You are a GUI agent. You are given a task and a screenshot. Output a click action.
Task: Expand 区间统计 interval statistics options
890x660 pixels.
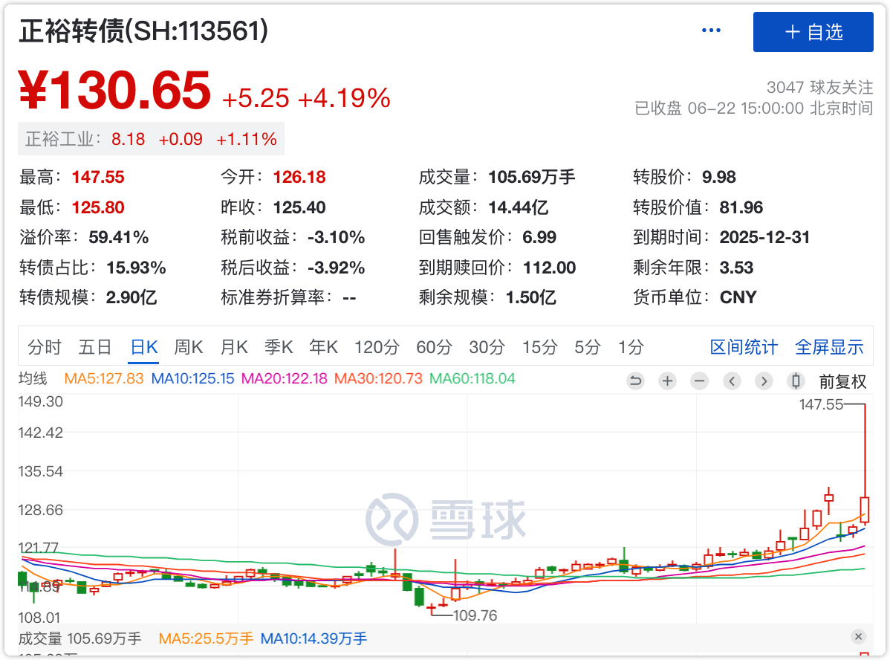pyautogui.click(x=744, y=346)
